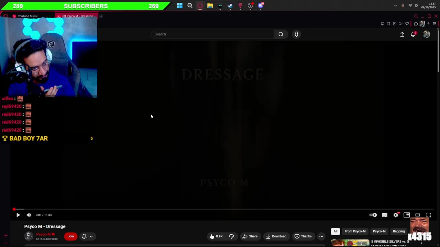Download the video
The width and height of the screenshot is (440, 247).
pos(276,236)
